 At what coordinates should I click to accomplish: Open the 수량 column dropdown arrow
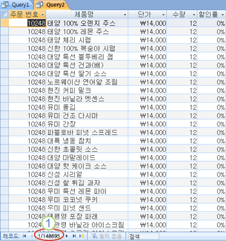click(x=194, y=15)
